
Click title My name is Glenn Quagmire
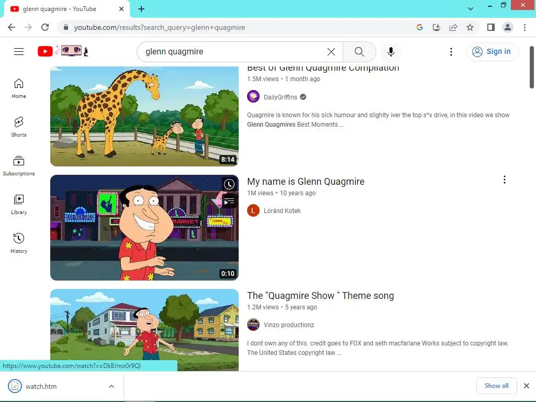click(306, 182)
